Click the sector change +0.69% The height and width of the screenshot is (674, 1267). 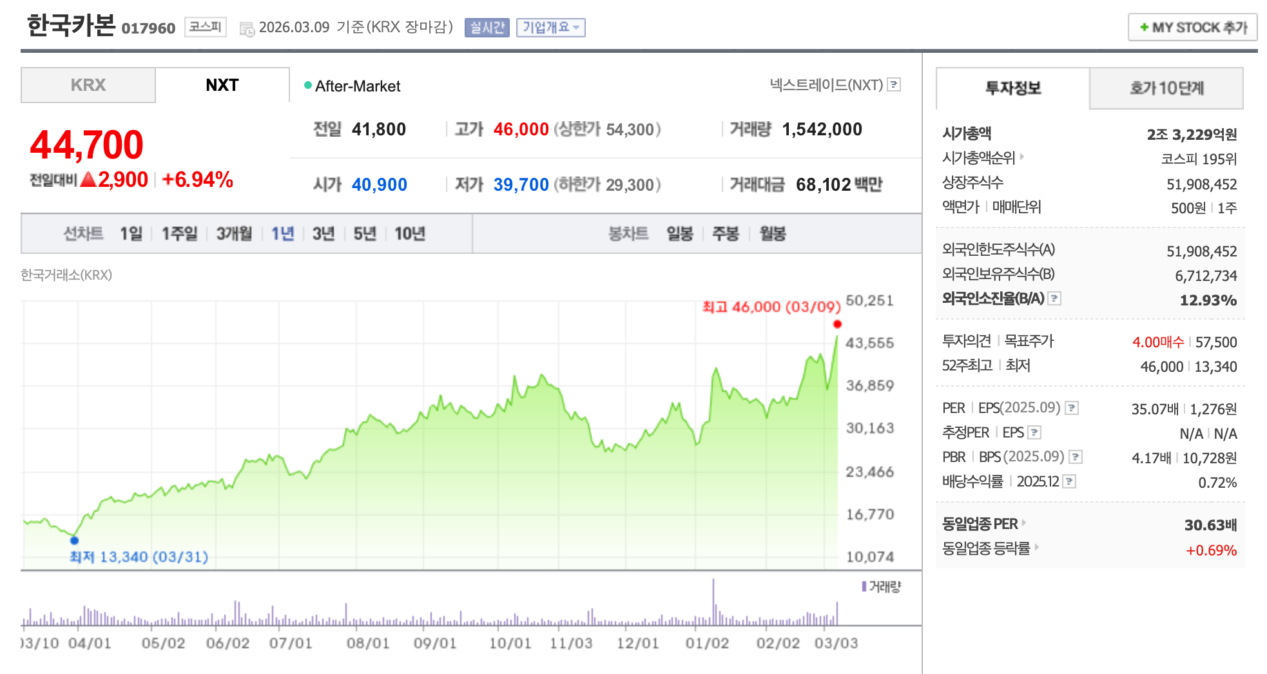[1211, 550]
